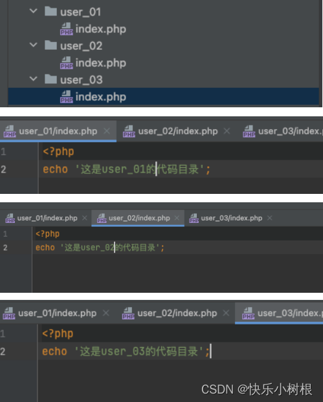
Task: Open index.php listed under user_01 folder
Action: [100, 29]
